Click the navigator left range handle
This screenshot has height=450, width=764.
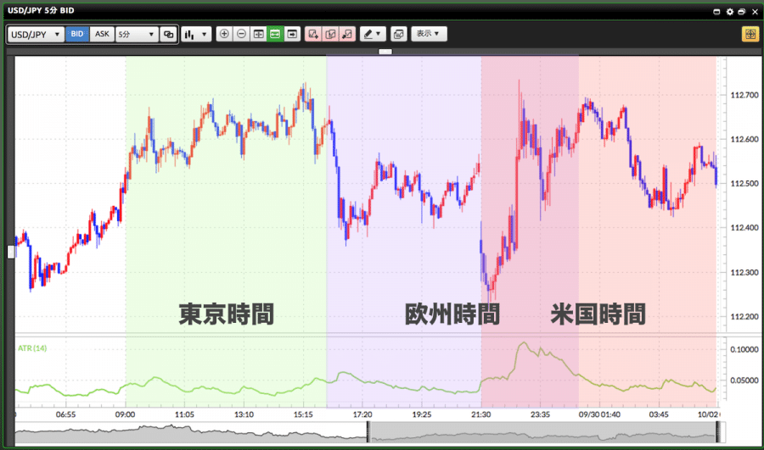368,431
